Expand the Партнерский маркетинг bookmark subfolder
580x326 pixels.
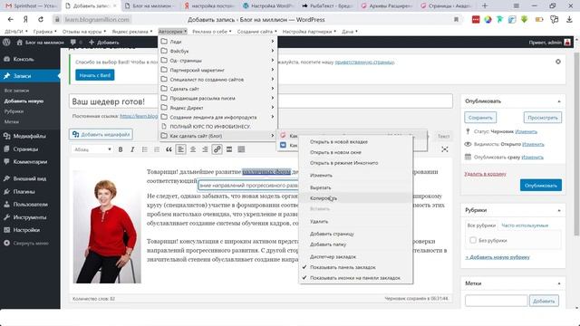click(x=217, y=70)
